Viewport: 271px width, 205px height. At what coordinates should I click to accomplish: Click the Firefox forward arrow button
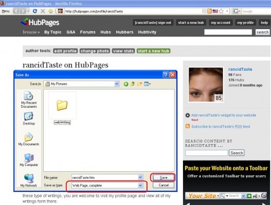22,11
